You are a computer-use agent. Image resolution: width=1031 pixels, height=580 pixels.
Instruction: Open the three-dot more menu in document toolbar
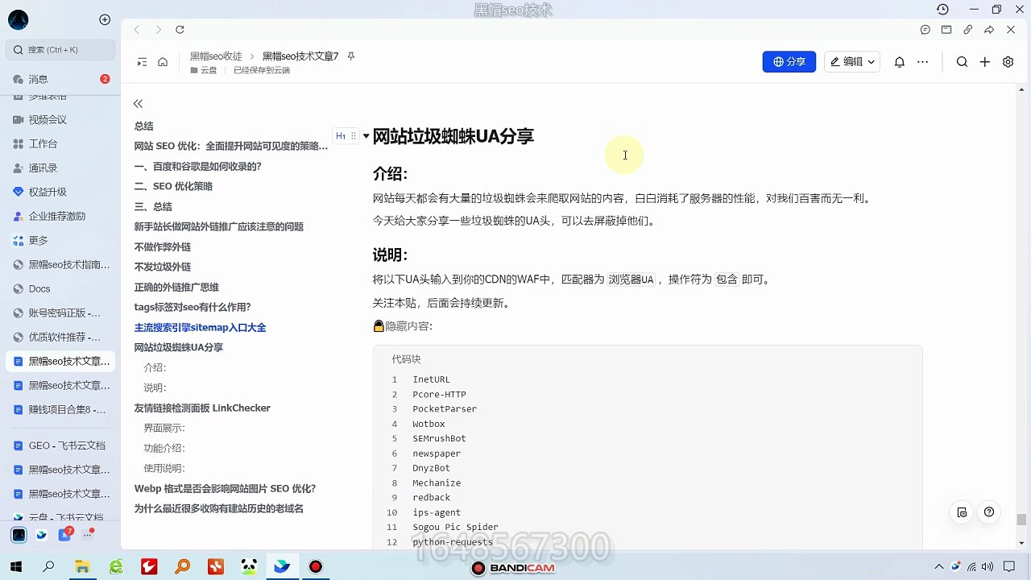pos(923,62)
